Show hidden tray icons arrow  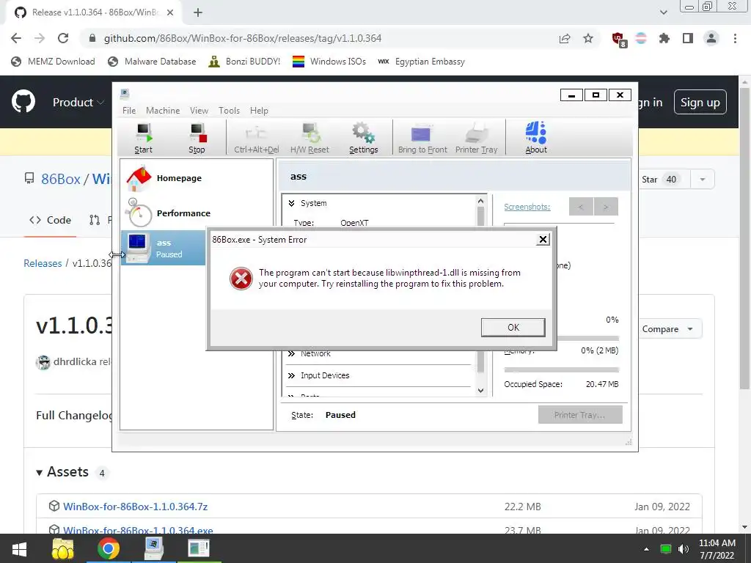point(646,549)
